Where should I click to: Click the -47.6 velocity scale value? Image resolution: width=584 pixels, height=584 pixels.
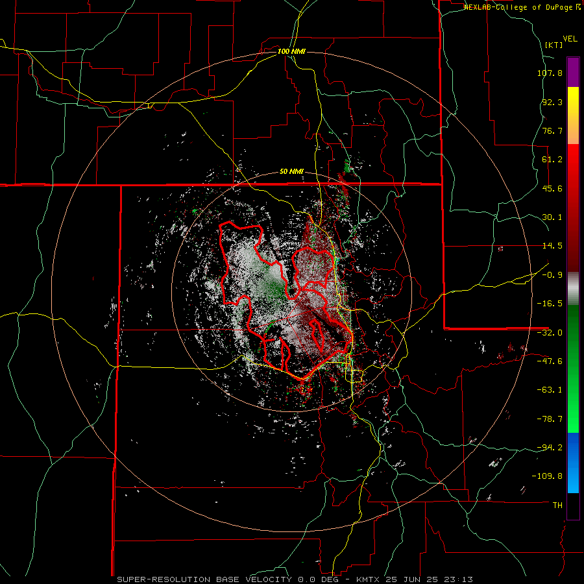click(550, 361)
